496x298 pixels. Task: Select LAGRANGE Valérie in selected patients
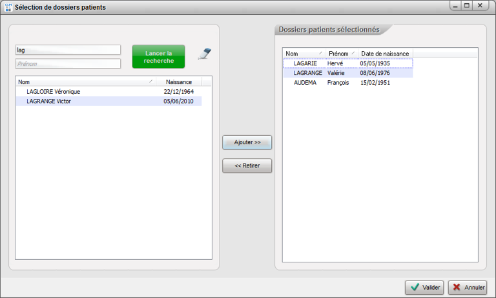[308, 73]
